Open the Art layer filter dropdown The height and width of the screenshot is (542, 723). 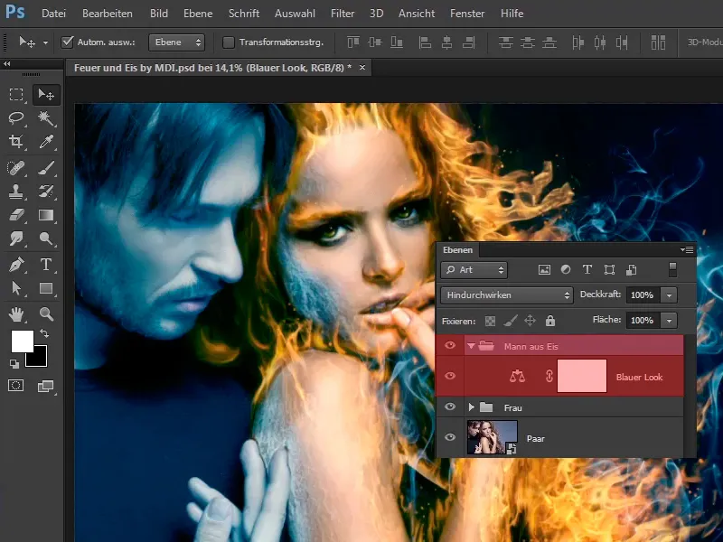click(x=474, y=270)
